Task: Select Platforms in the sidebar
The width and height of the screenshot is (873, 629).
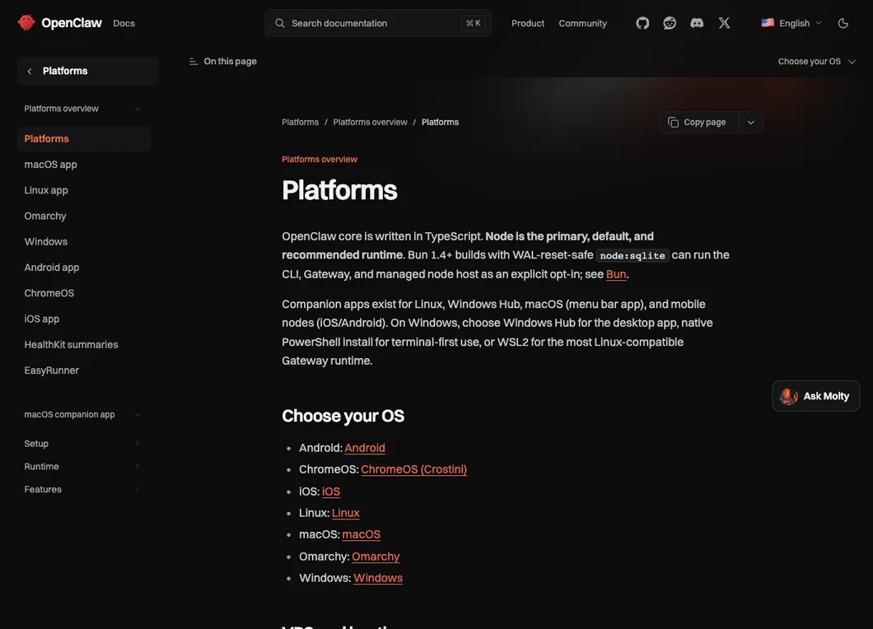Action: click(83, 138)
